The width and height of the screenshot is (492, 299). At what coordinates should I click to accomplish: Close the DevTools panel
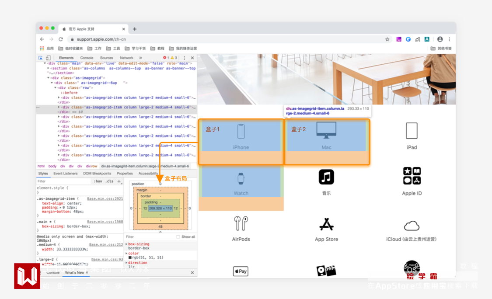tap(192, 58)
